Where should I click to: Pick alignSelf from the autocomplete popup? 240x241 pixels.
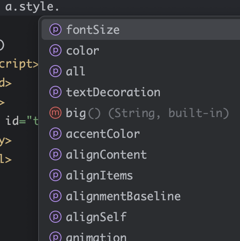(141, 217)
